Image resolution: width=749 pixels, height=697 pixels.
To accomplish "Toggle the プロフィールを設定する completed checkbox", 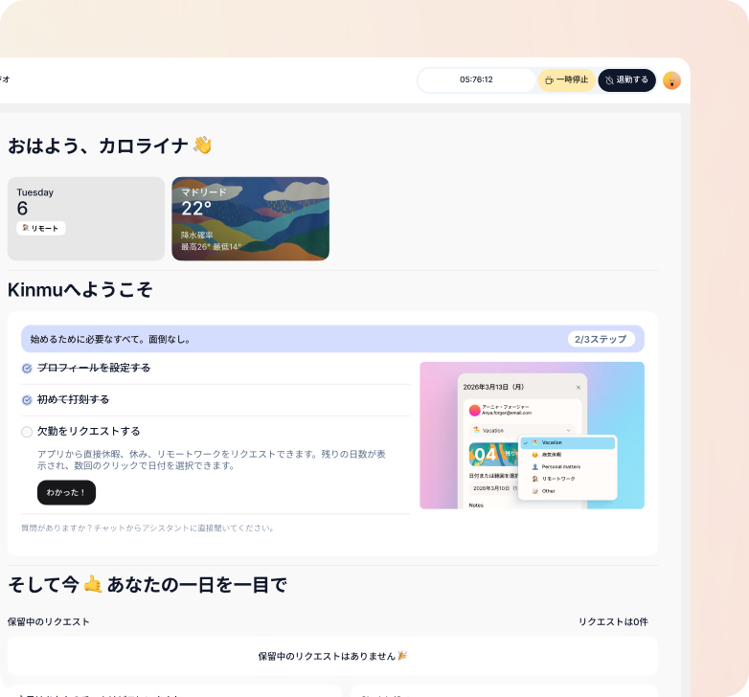I will point(27,368).
